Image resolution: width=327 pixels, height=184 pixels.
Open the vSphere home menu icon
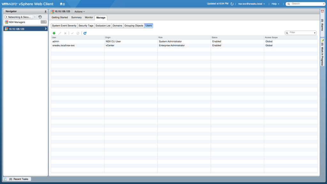[x=62, y=4]
